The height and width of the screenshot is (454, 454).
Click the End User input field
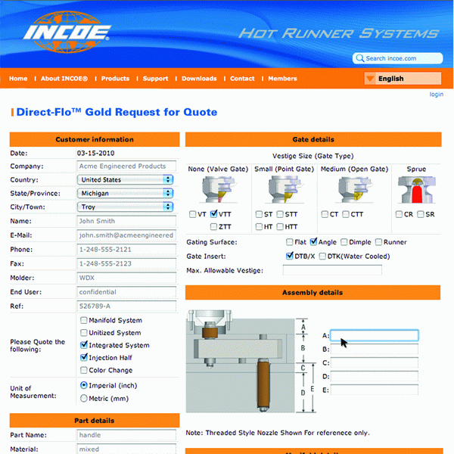point(126,292)
